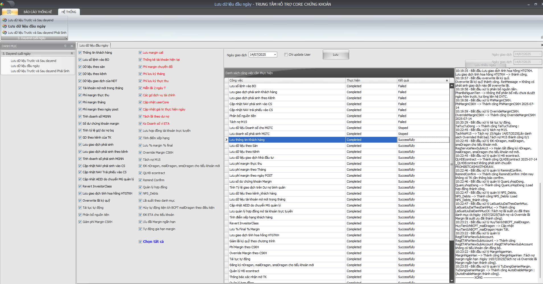
Task: Open ribbon 'Lưu dữ liệu Trước và Sau dayend Phái Sinh'
Action: click(x=37, y=33)
